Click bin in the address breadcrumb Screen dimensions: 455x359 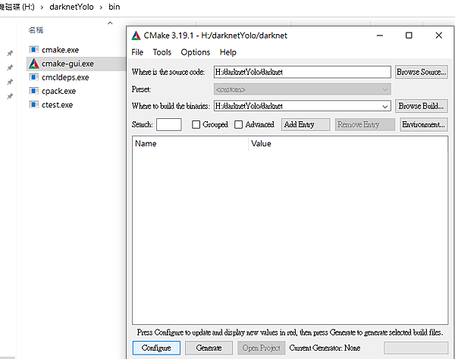[x=114, y=7]
